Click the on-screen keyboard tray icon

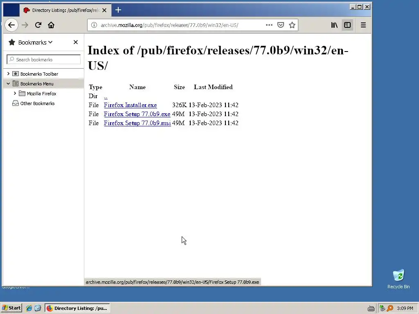[x=371, y=308]
